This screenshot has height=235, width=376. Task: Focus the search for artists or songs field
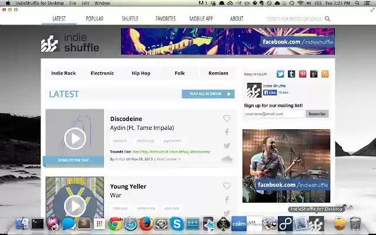294,19
